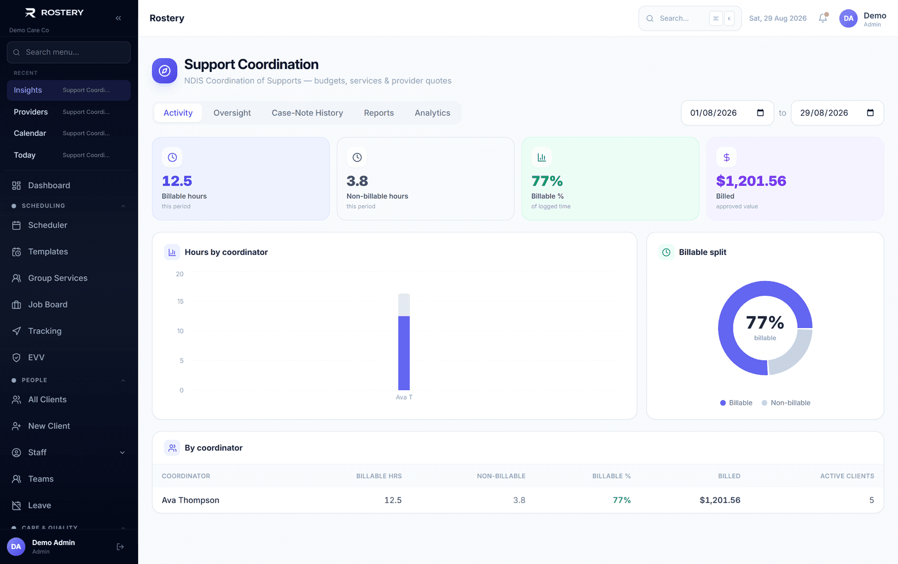This screenshot has width=898, height=564.
Task: Click the New Client add-person icon
Action: 17,426
